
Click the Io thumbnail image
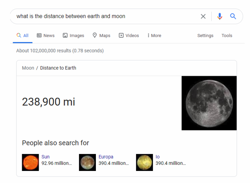(144, 163)
